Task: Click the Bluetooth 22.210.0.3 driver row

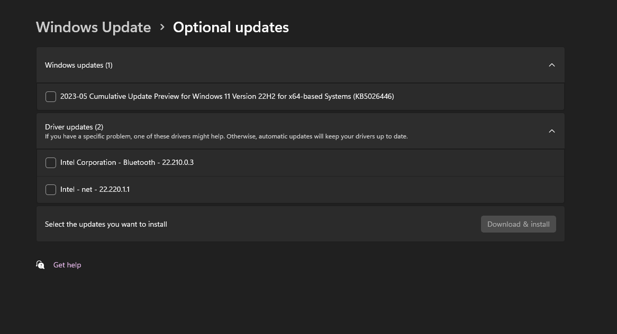Action: pos(300,163)
